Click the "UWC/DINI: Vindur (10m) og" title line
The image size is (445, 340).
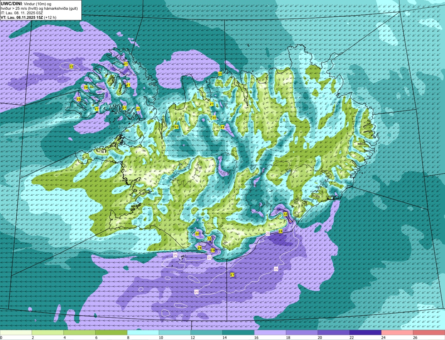coord(26,4)
